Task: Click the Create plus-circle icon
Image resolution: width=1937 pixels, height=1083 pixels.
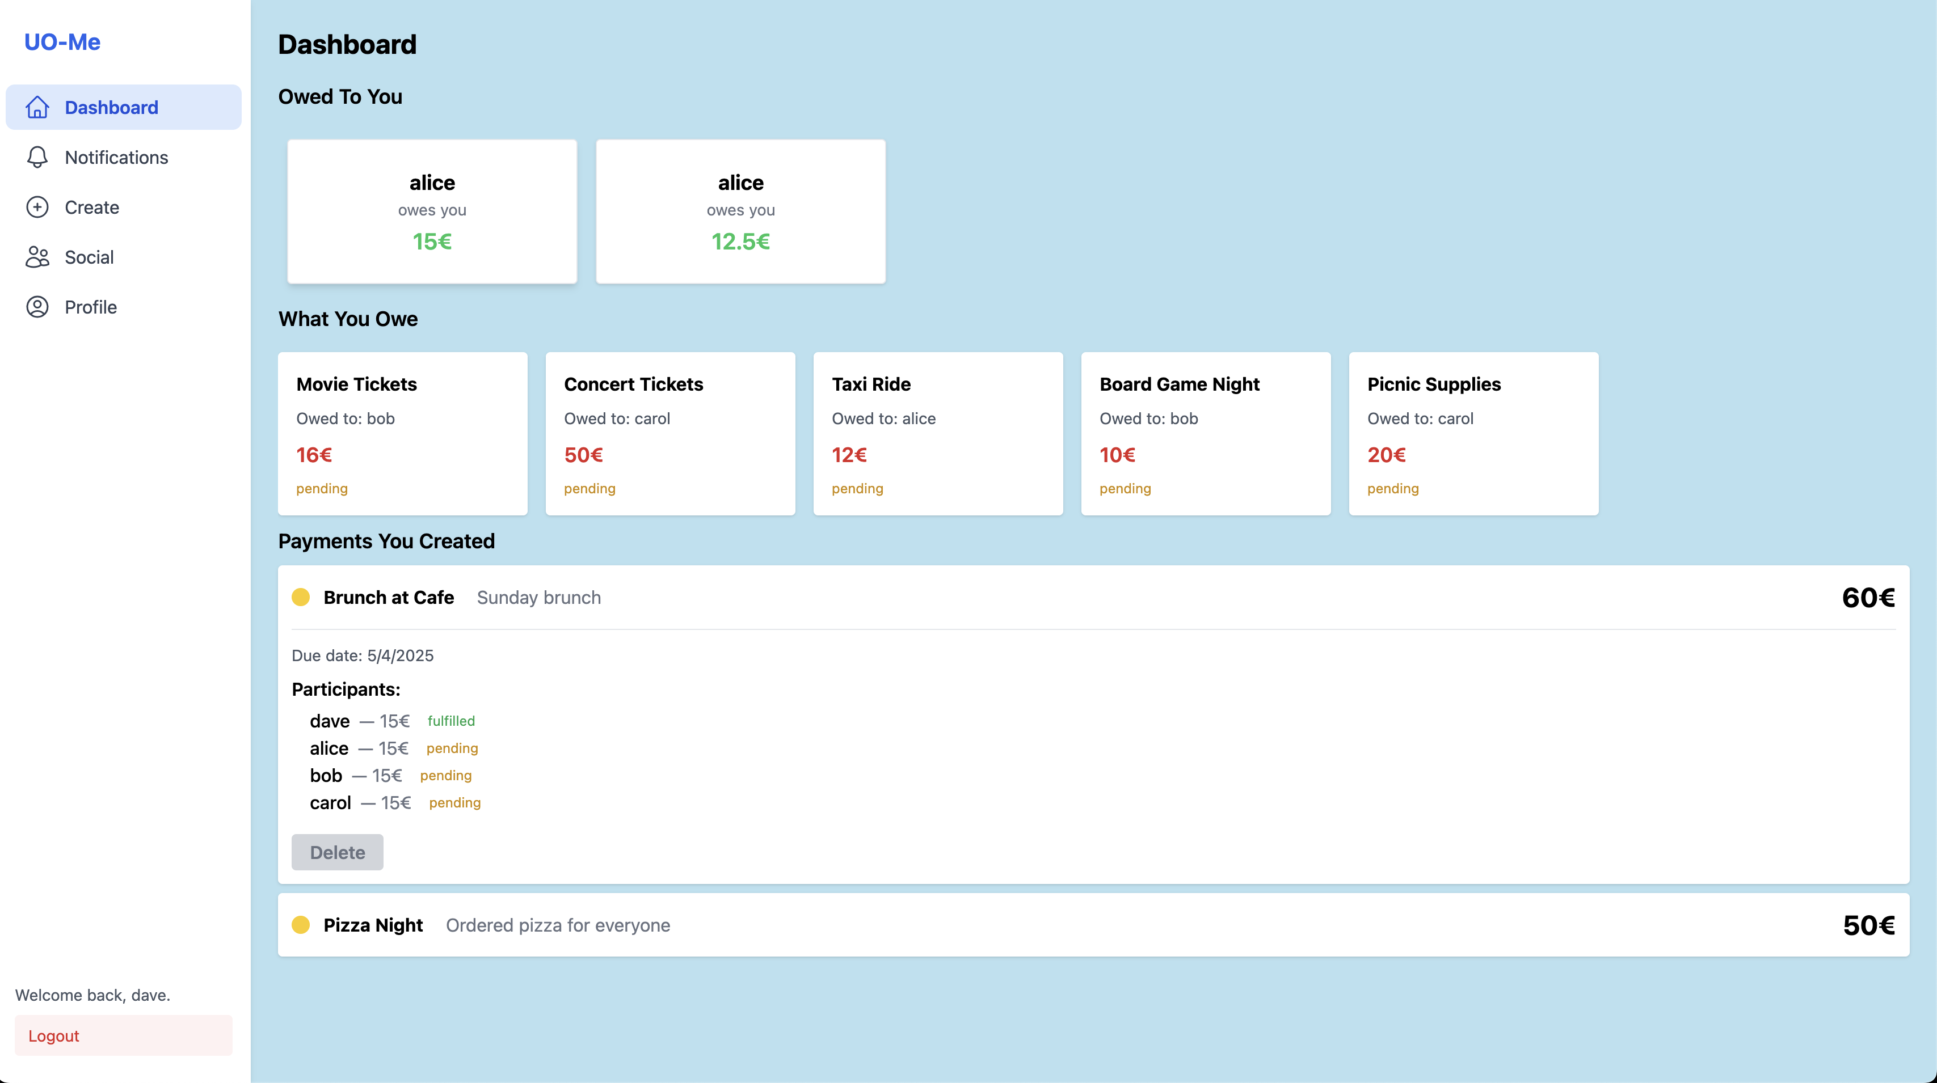Action: click(x=37, y=208)
